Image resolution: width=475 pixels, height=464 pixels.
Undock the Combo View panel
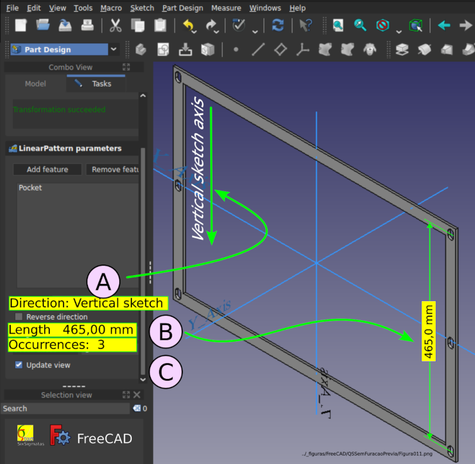point(126,67)
